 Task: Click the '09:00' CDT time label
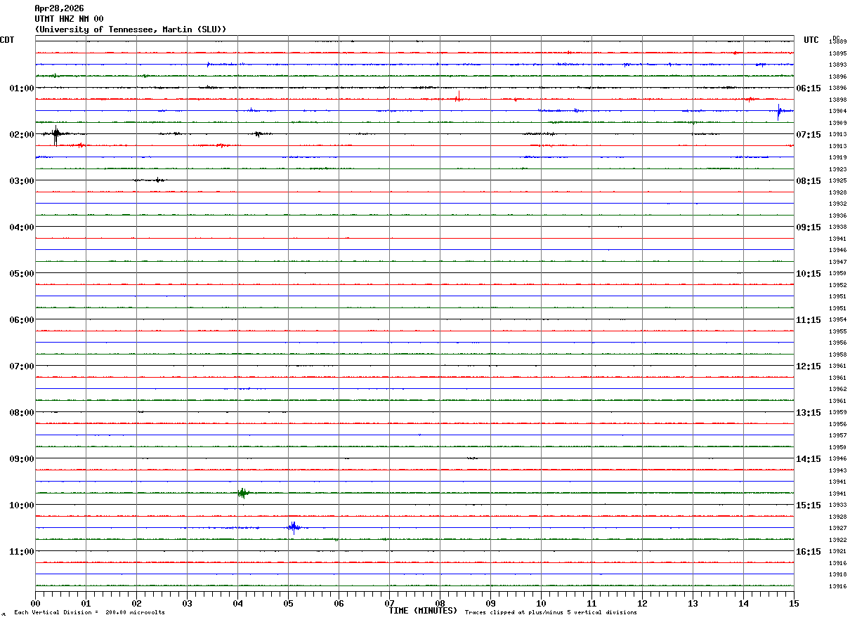coord(22,459)
